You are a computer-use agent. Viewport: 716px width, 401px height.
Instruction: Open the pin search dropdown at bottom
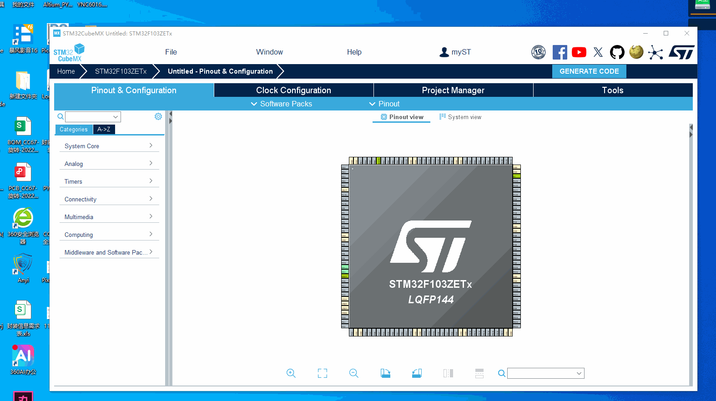point(546,373)
